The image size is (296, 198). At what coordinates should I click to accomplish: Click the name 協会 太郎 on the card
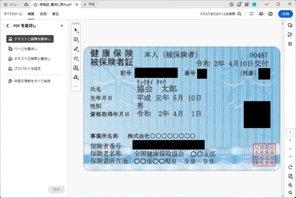[157, 89]
